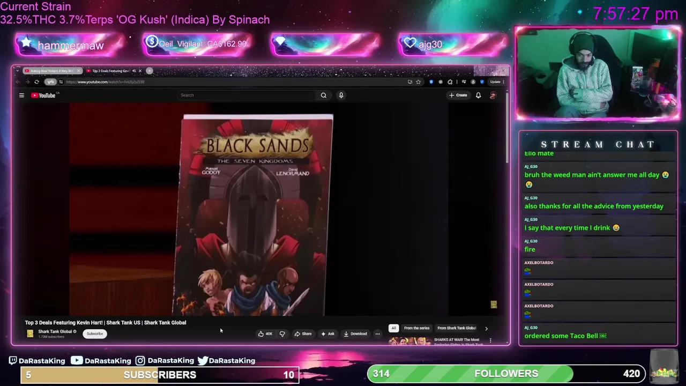Click the 'hammermaw' latest follower banner
The width and height of the screenshot is (686, 386).
tap(70, 45)
